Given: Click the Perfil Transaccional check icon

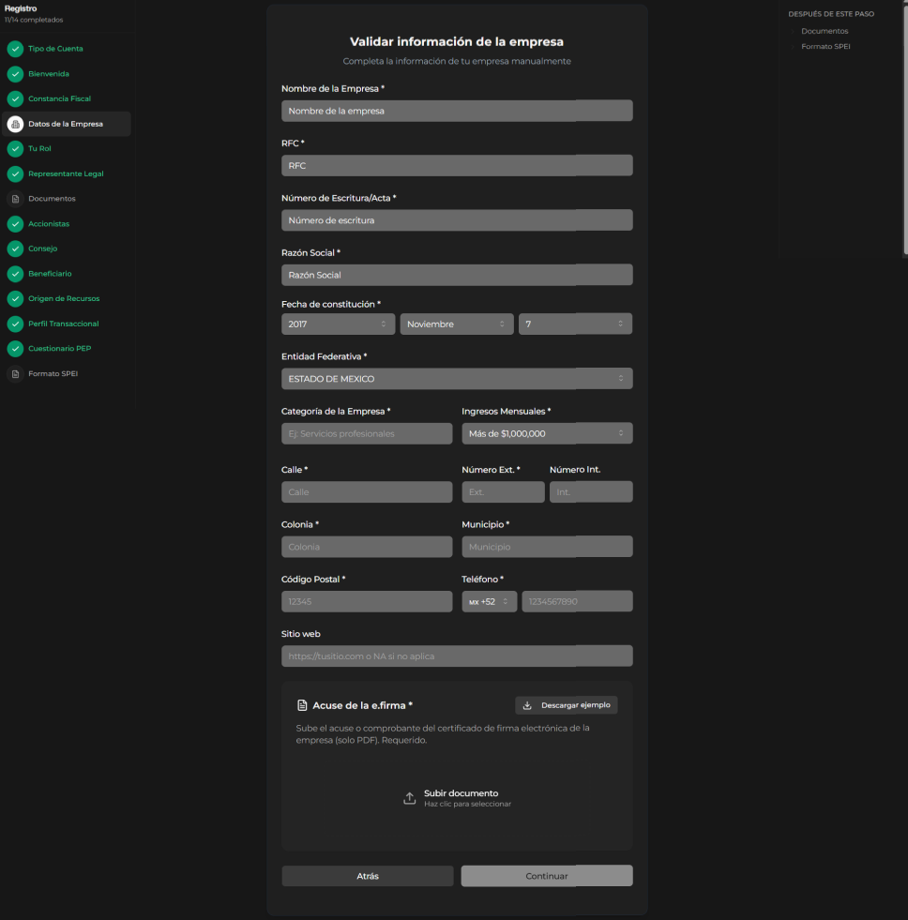Looking at the screenshot, I should click(x=15, y=324).
